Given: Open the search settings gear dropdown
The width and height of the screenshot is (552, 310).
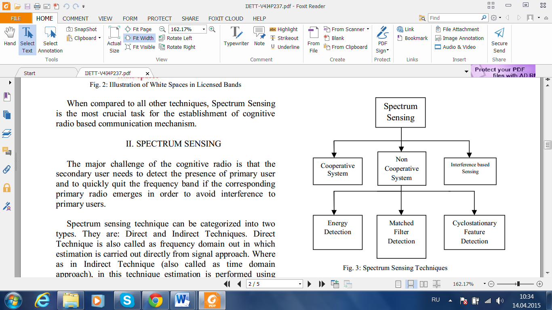Looking at the screenshot, I should click(496, 18).
